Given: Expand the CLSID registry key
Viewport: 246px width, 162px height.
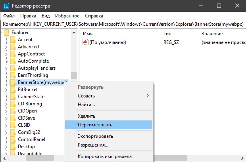Looking at the screenshot, I should coord(6,125).
